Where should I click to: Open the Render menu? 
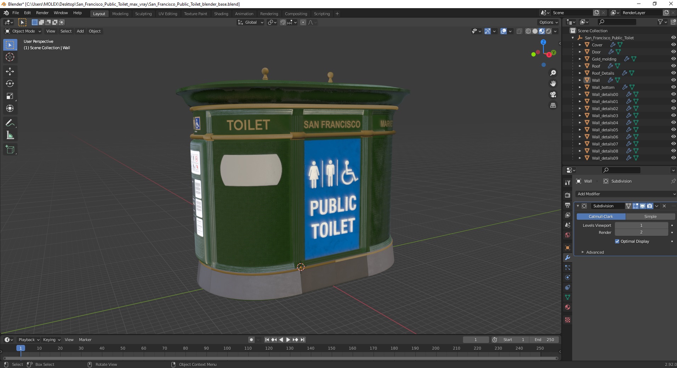coord(42,13)
